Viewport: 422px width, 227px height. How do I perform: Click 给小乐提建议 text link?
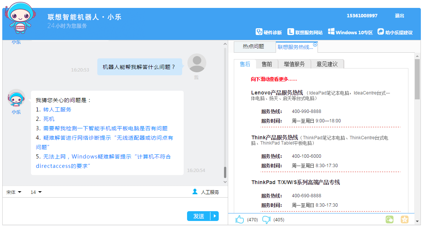click(x=399, y=32)
